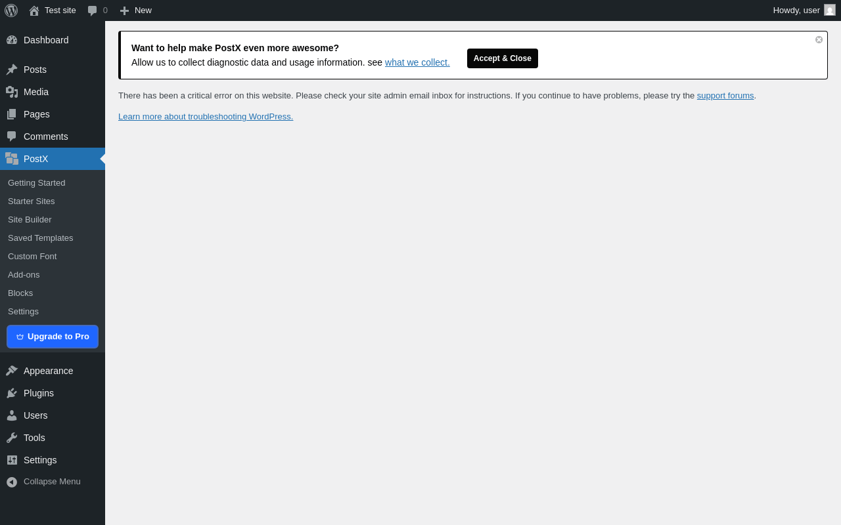Click the Plugins plug icon
This screenshot has width=841, height=525.
click(x=12, y=393)
